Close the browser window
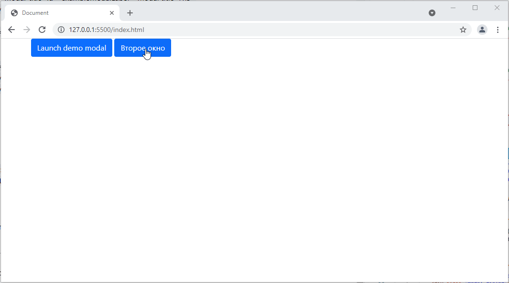Image resolution: width=509 pixels, height=283 pixels. point(497,8)
